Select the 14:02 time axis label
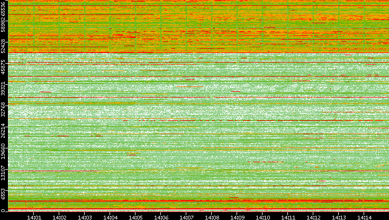The height and width of the screenshot is (220, 389). point(59,217)
